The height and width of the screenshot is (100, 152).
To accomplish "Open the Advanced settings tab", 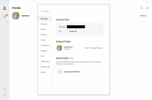I will (x=45, y=61).
